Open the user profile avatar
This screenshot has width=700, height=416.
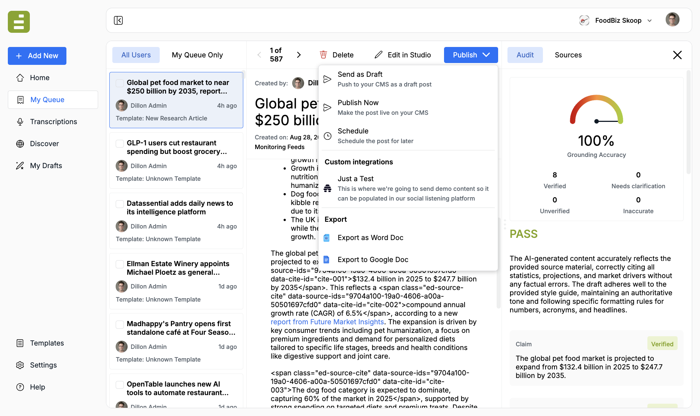click(x=672, y=20)
